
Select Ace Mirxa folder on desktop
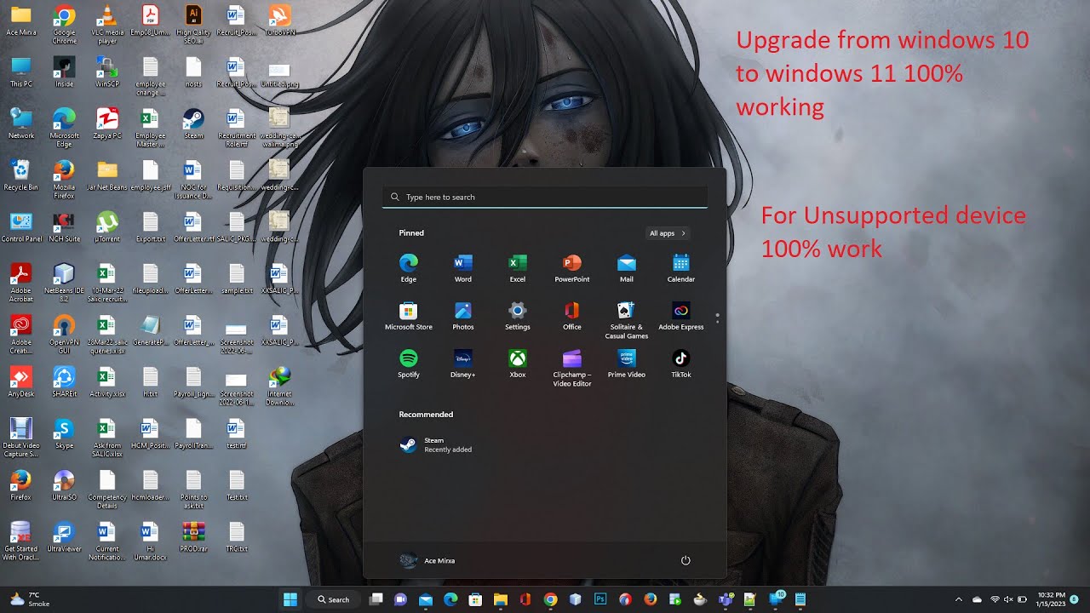21,20
